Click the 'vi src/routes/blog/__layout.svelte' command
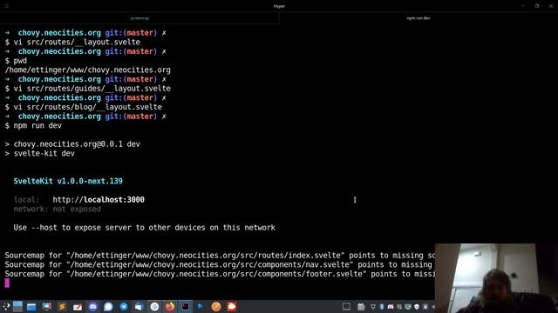 [x=87, y=107]
